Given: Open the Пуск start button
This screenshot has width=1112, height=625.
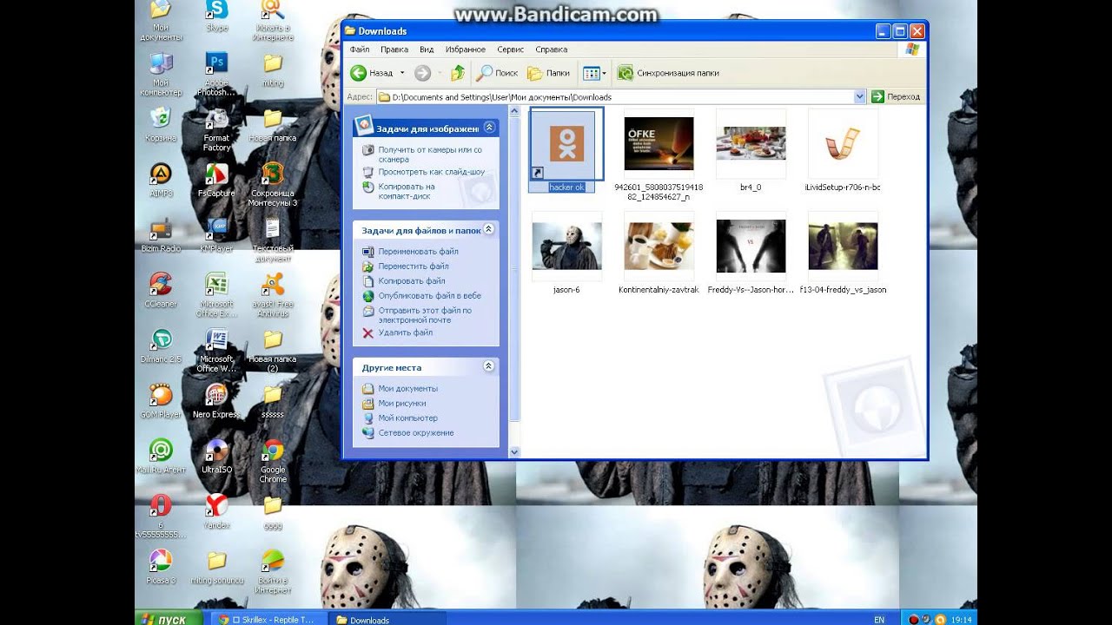Looking at the screenshot, I should [x=169, y=619].
